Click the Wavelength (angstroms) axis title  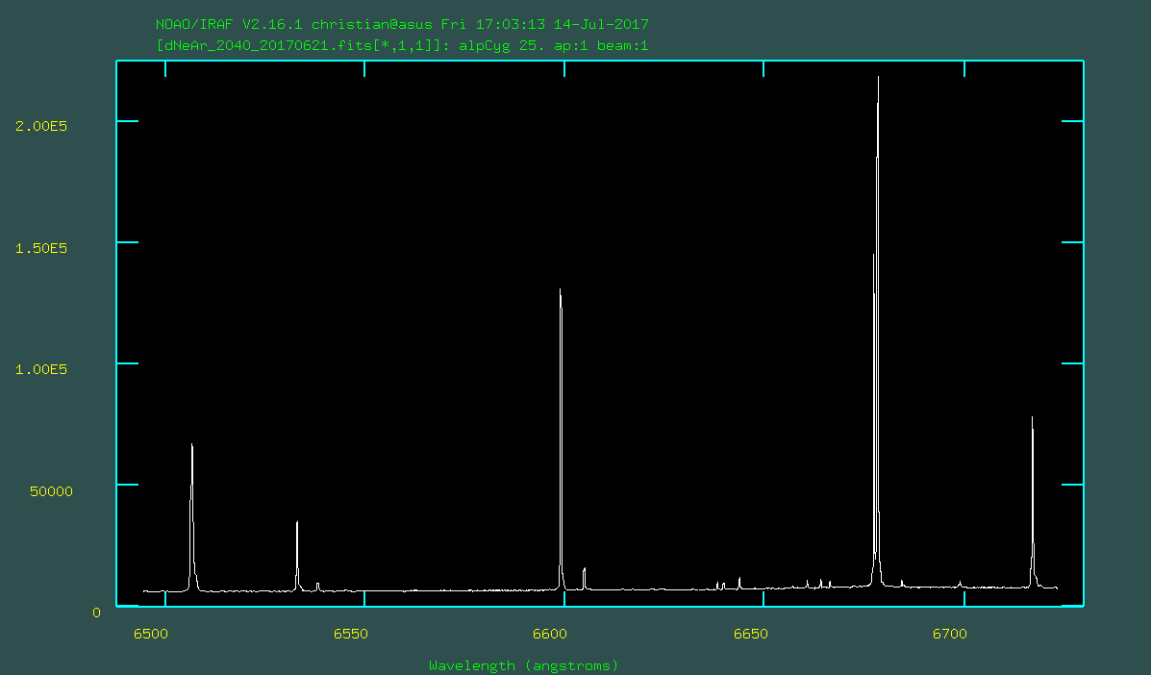(x=524, y=665)
